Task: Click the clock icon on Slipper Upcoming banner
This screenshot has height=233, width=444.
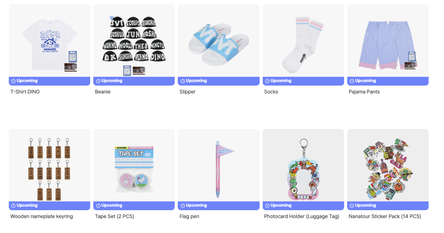Action: [x=183, y=81]
